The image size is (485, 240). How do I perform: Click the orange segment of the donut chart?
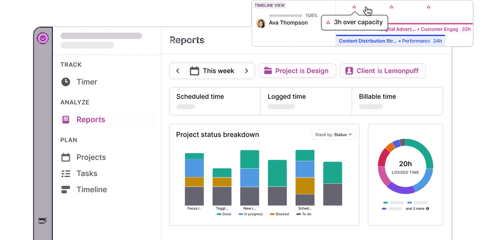pos(390,147)
